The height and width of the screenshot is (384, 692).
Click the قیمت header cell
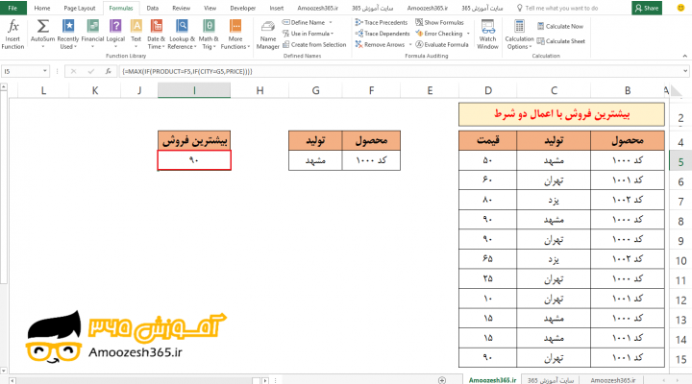click(487, 140)
